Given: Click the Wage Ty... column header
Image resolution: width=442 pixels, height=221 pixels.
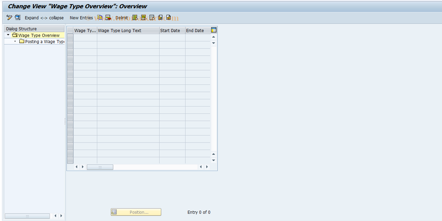Looking at the screenshot, I should pyautogui.click(x=85, y=31).
